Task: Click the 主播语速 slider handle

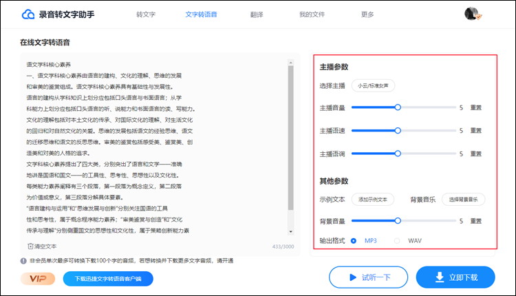Action: point(398,131)
